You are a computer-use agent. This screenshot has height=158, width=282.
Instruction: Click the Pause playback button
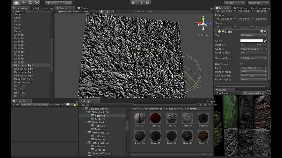(140, 3)
